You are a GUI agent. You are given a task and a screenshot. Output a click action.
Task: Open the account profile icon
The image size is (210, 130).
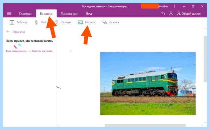171,14
